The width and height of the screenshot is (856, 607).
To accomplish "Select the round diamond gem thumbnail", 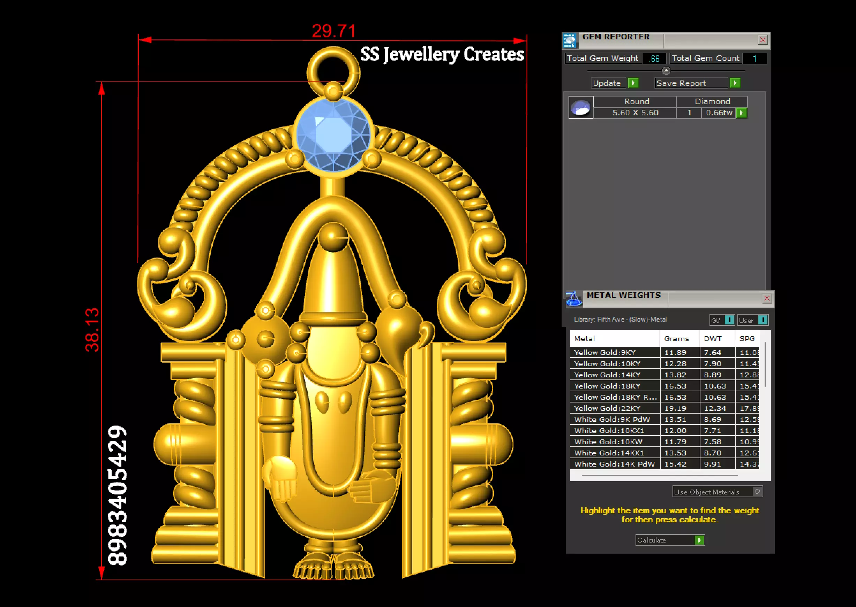I will tap(581, 108).
